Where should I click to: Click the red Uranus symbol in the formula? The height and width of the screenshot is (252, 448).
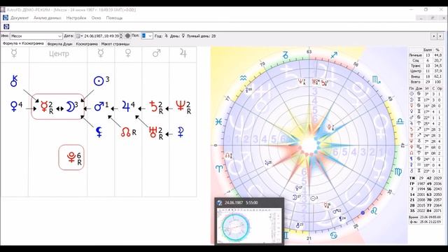(x=153, y=132)
